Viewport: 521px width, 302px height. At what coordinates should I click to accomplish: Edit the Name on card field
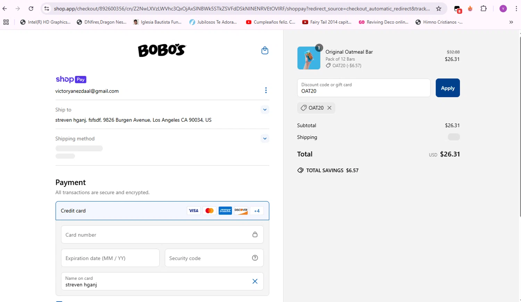coord(162,281)
